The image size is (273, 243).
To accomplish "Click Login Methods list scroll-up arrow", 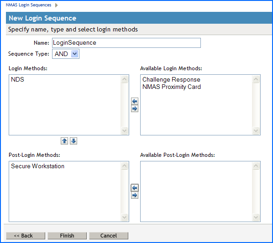I will (x=124, y=79).
